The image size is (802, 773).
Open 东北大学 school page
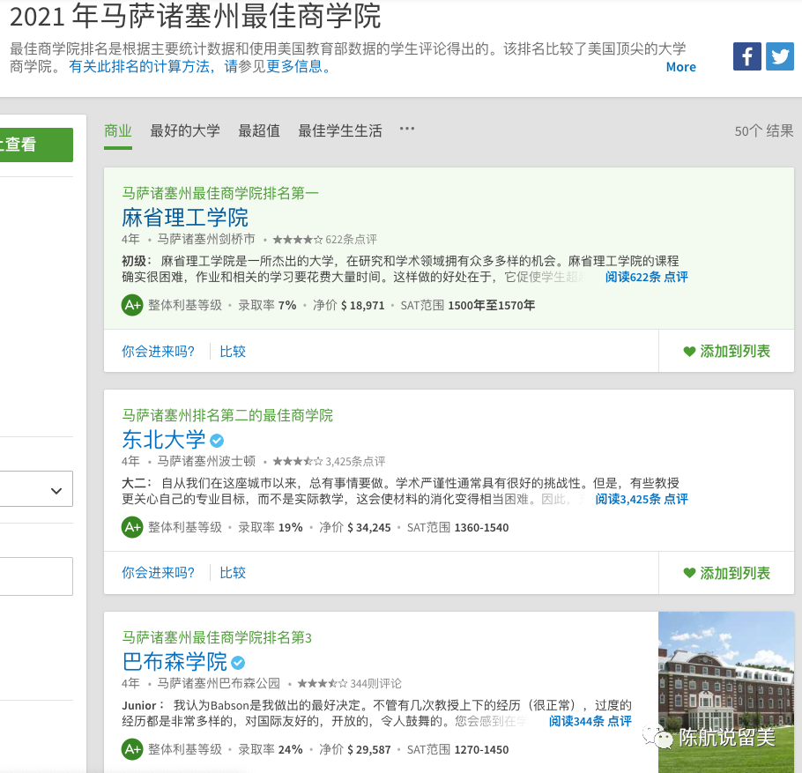coord(164,440)
